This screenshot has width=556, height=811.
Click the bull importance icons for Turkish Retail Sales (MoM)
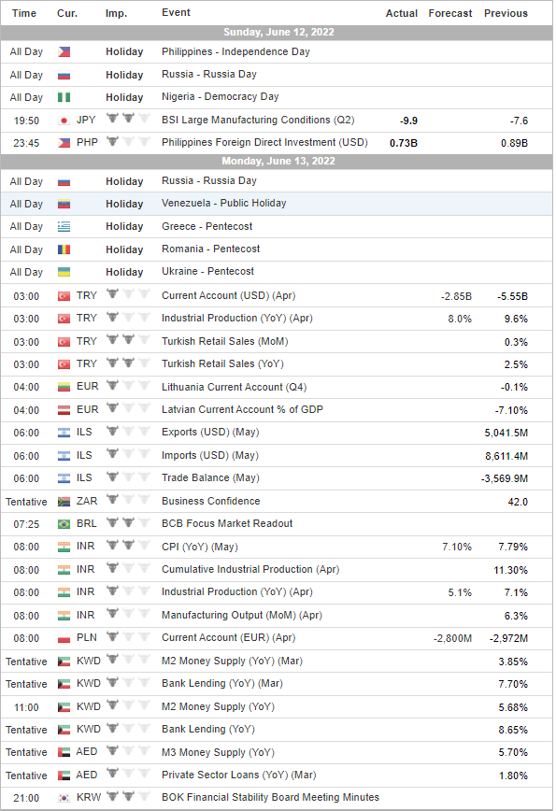pyautogui.click(x=128, y=340)
